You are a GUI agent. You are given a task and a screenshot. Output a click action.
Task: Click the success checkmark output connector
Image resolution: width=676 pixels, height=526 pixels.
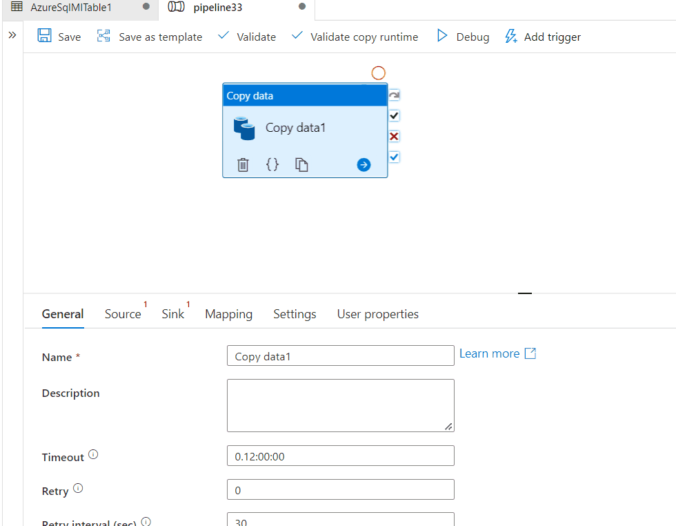click(393, 115)
